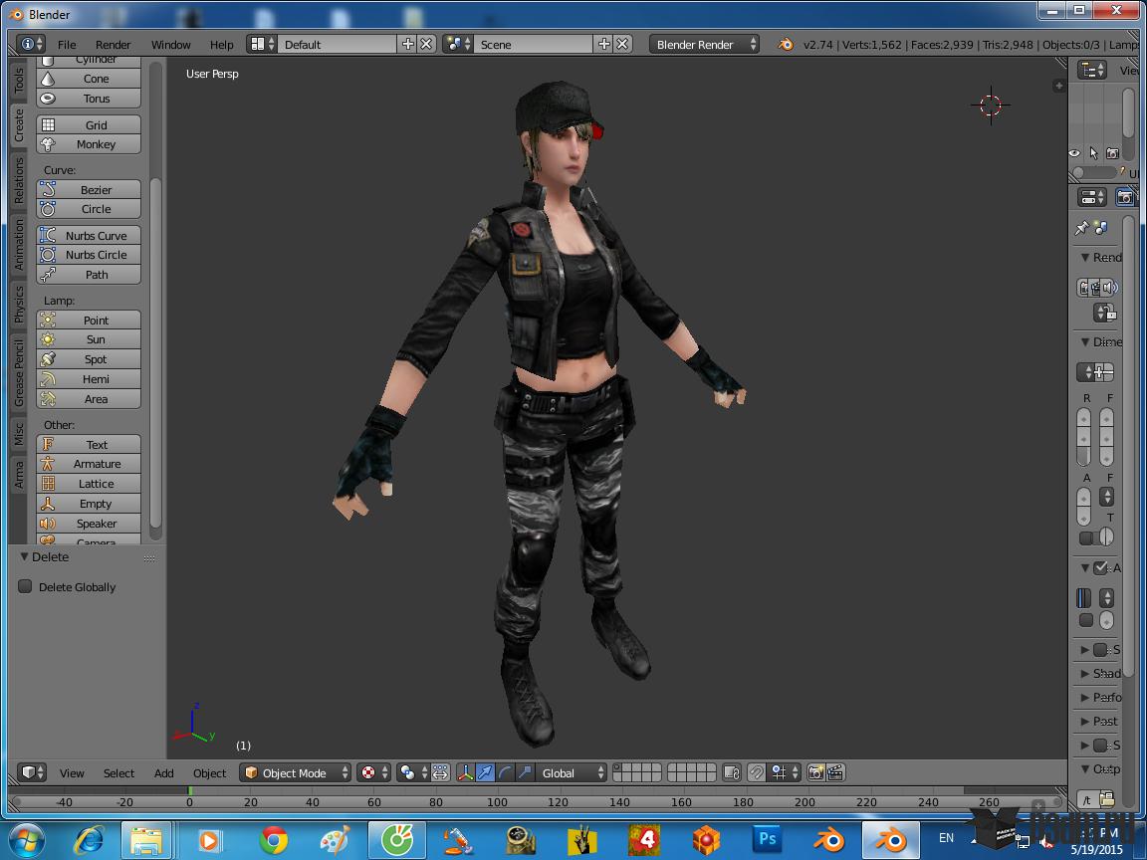Image resolution: width=1147 pixels, height=860 pixels.
Task: Add a Torus mesh from the Create panel
Action: (x=89, y=99)
